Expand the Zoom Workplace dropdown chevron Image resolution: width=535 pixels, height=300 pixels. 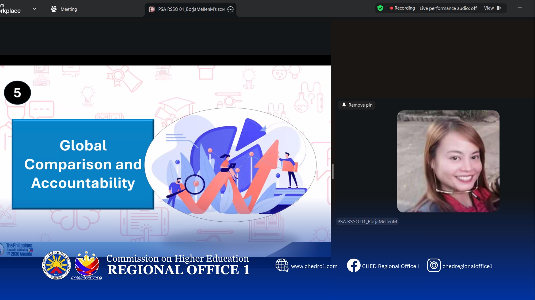[34, 9]
